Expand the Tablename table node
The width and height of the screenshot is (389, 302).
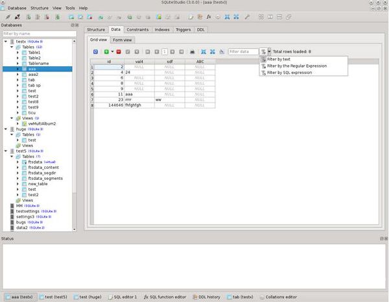point(18,64)
